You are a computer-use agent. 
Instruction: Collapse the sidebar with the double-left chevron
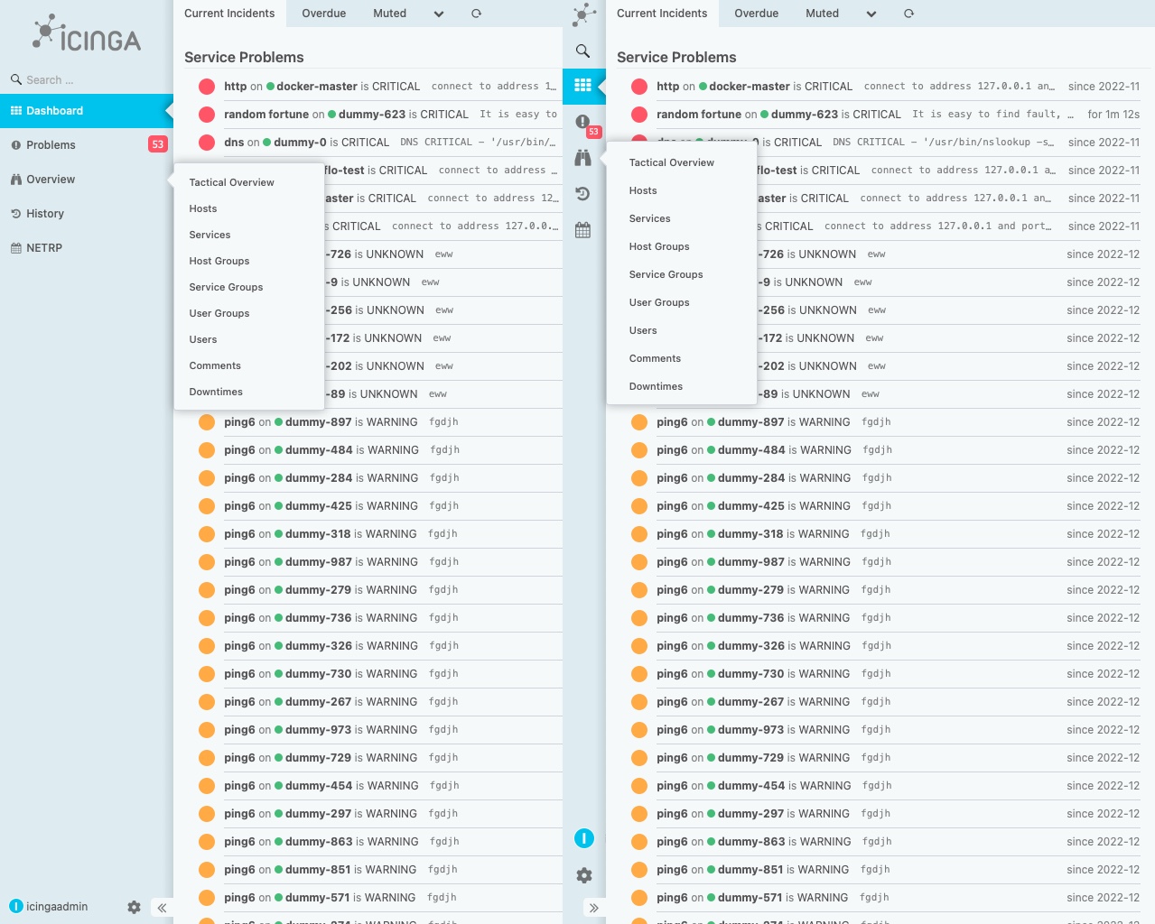(162, 909)
